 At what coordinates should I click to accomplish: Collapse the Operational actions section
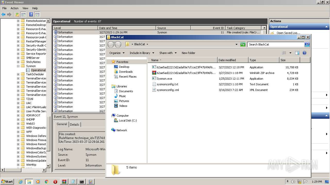[x=327, y=27]
